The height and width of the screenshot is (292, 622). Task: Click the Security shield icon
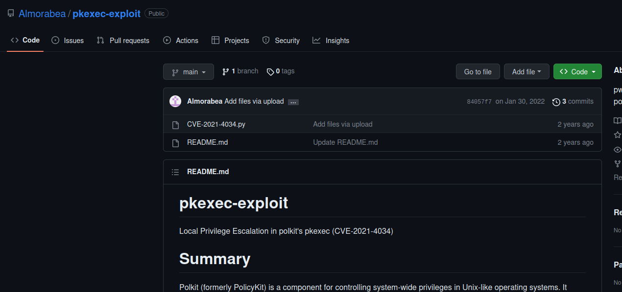[x=266, y=41]
